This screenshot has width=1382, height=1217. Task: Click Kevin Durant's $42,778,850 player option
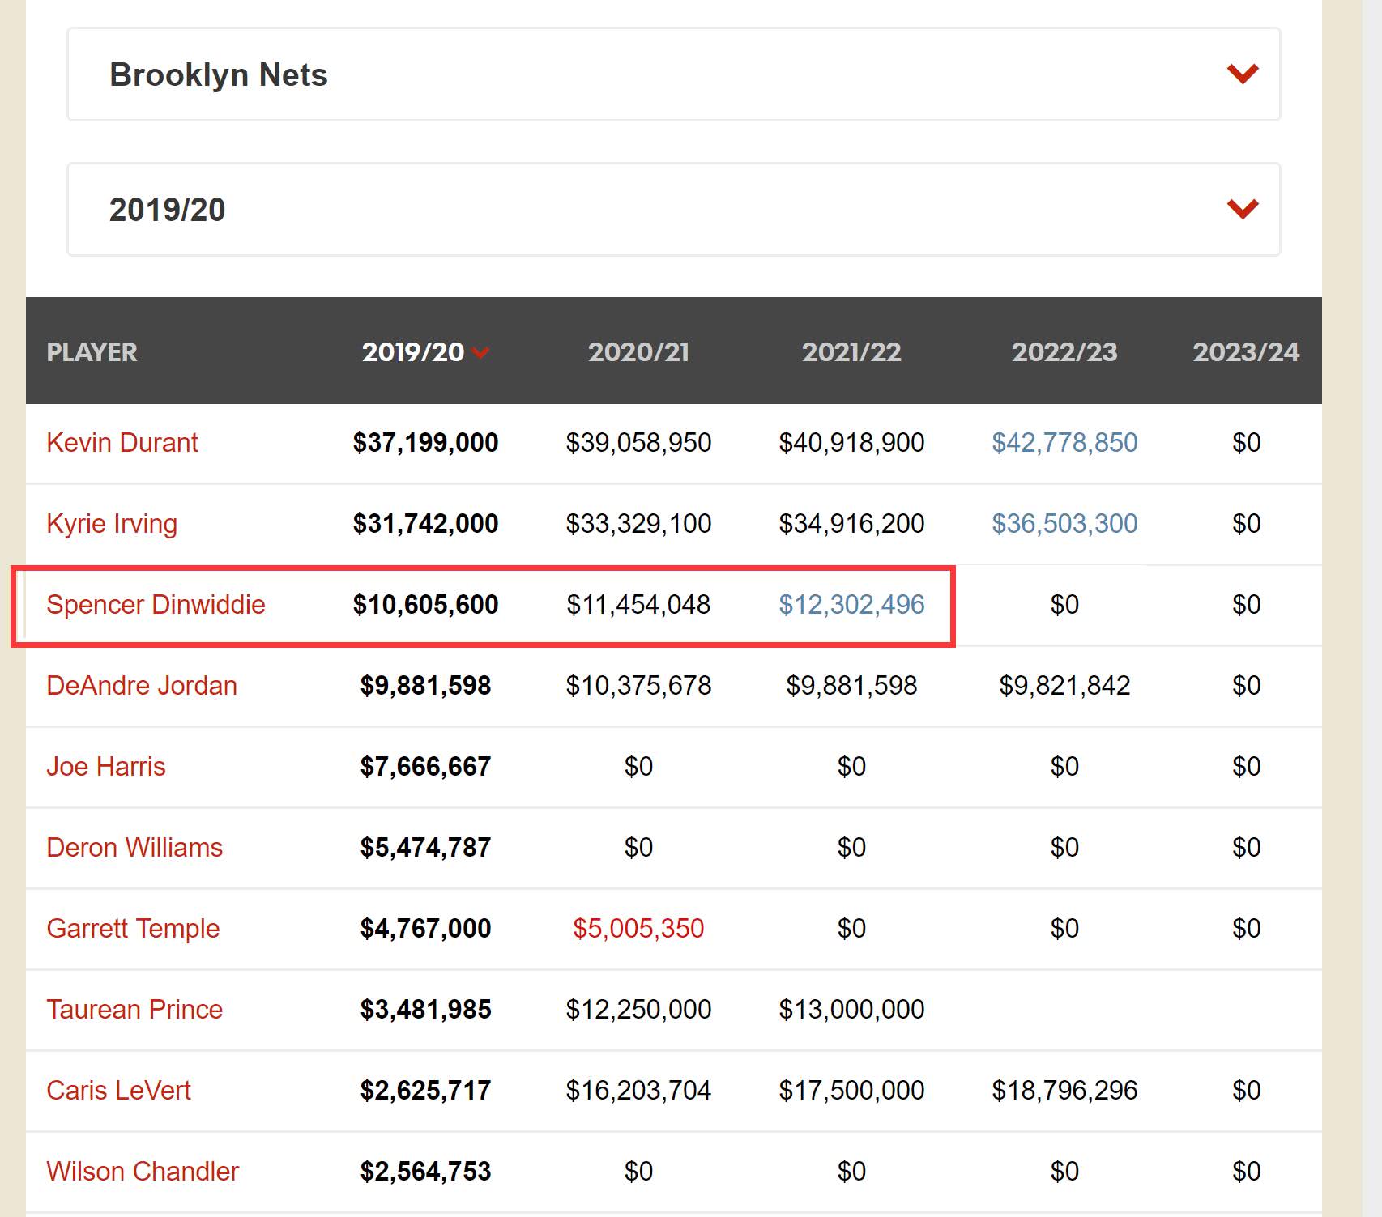tap(1064, 443)
